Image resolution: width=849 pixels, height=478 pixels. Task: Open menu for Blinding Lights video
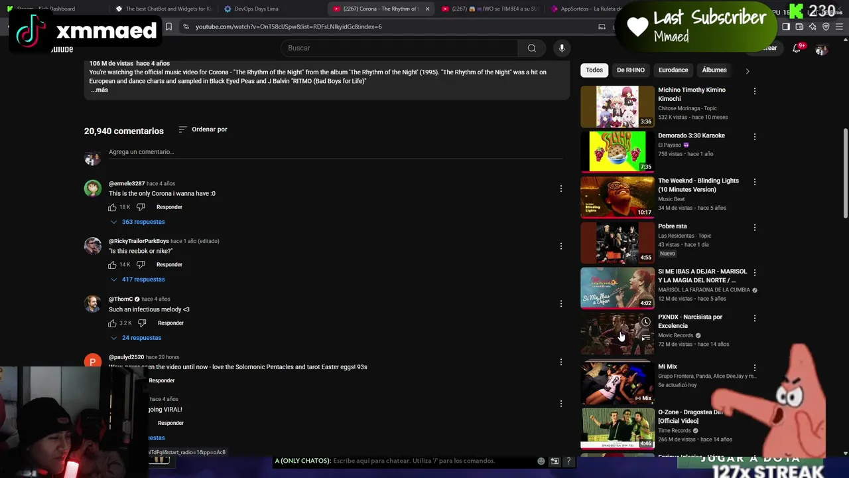coord(754,181)
